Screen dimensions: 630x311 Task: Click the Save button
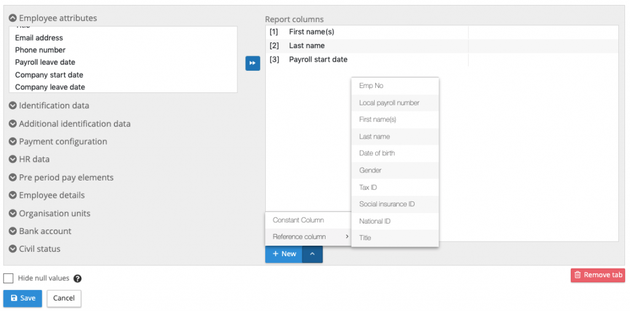point(23,298)
